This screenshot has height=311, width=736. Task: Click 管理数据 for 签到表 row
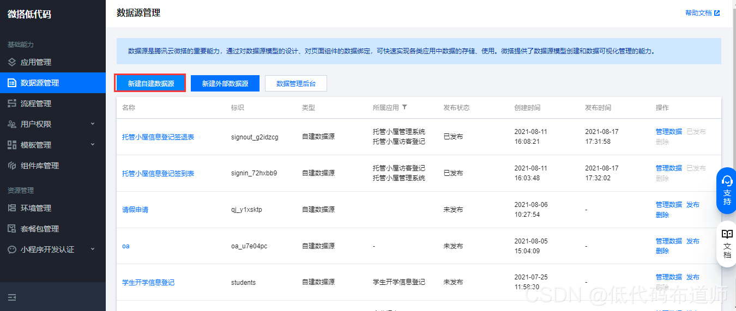coord(669,168)
